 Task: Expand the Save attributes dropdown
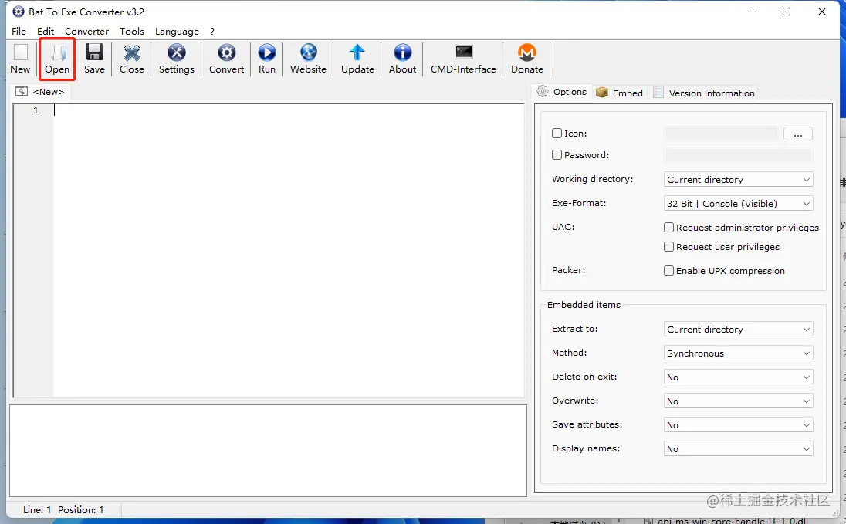tap(738, 424)
